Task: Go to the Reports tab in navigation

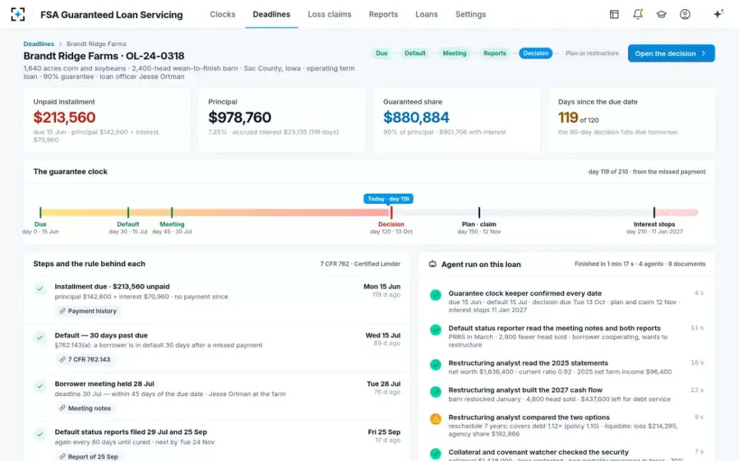Action: click(383, 14)
